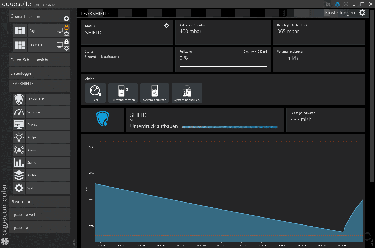Expand Daten-Schnellansicht section
The image size is (375, 248).
click(x=40, y=60)
